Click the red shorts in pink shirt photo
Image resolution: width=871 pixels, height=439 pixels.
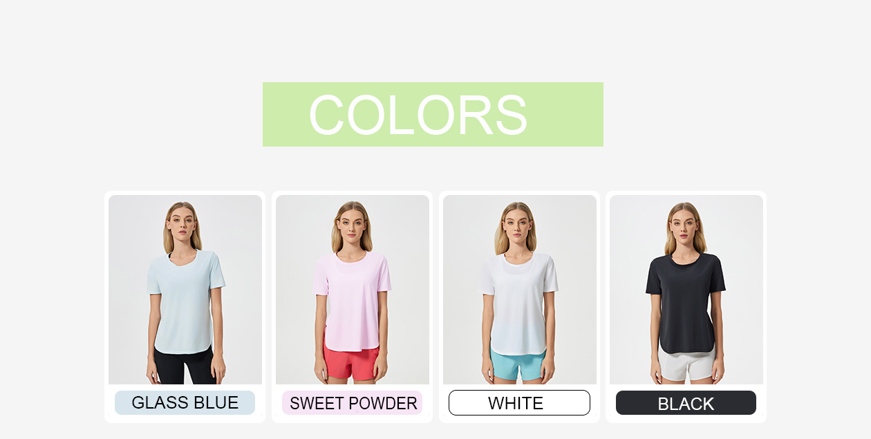click(351, 363)
